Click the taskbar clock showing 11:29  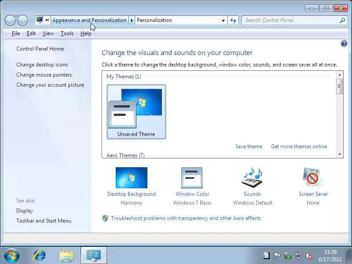click(330, 256)
